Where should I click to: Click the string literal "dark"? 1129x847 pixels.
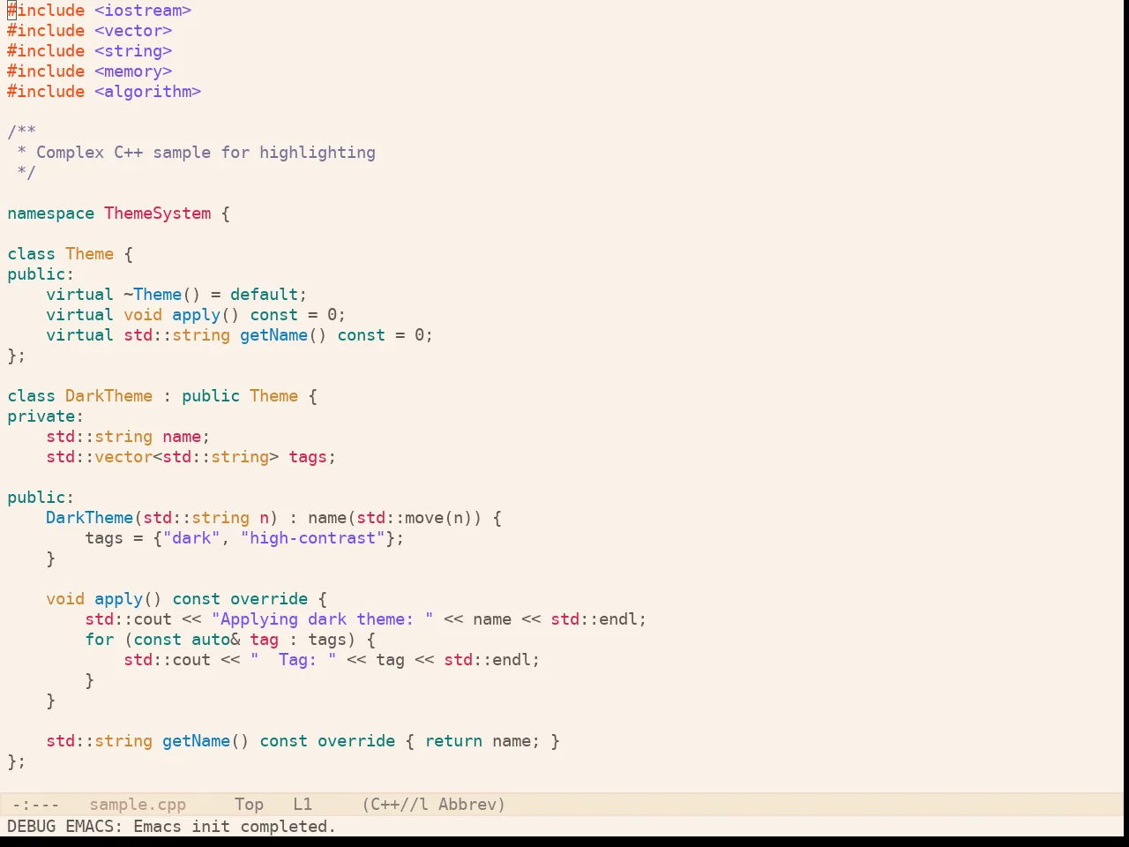(x=191, y=538)
